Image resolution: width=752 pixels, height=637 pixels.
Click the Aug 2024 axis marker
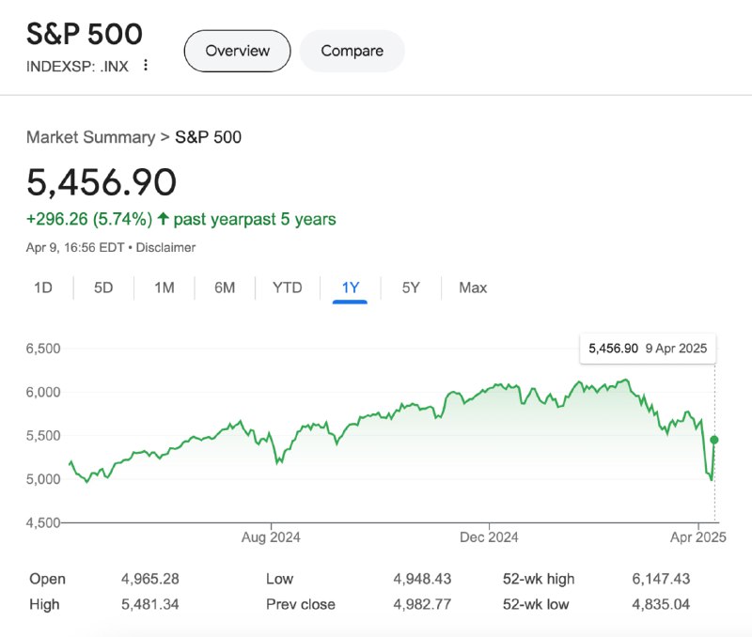[x=271, y=536]
